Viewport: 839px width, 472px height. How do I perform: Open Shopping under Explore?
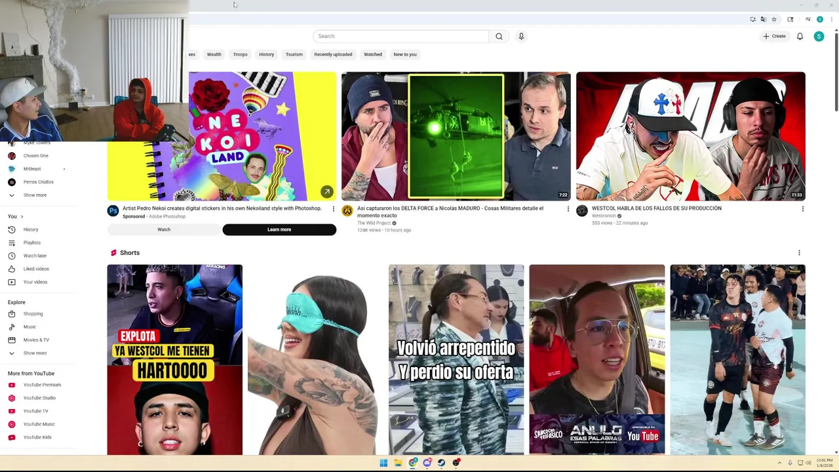(x=38, y=313)
